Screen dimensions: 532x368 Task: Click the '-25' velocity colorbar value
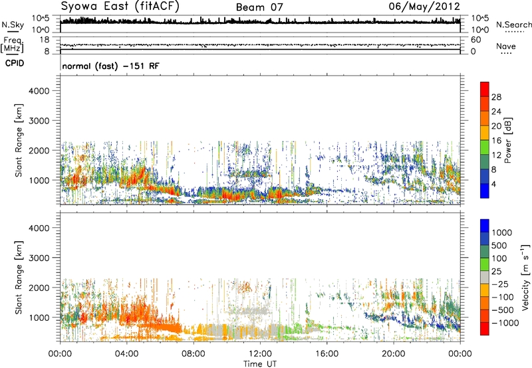(x=499, y=284)
